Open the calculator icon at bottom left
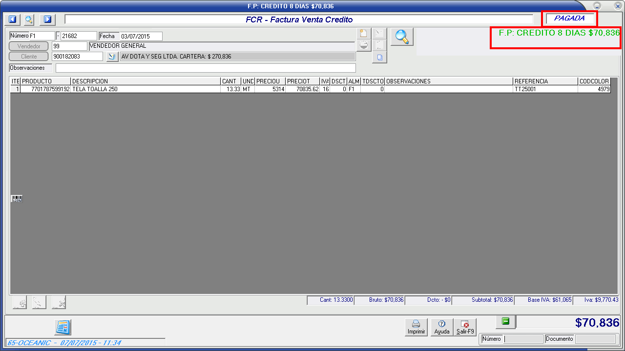The image size is (625, 351). click(62, 327)
